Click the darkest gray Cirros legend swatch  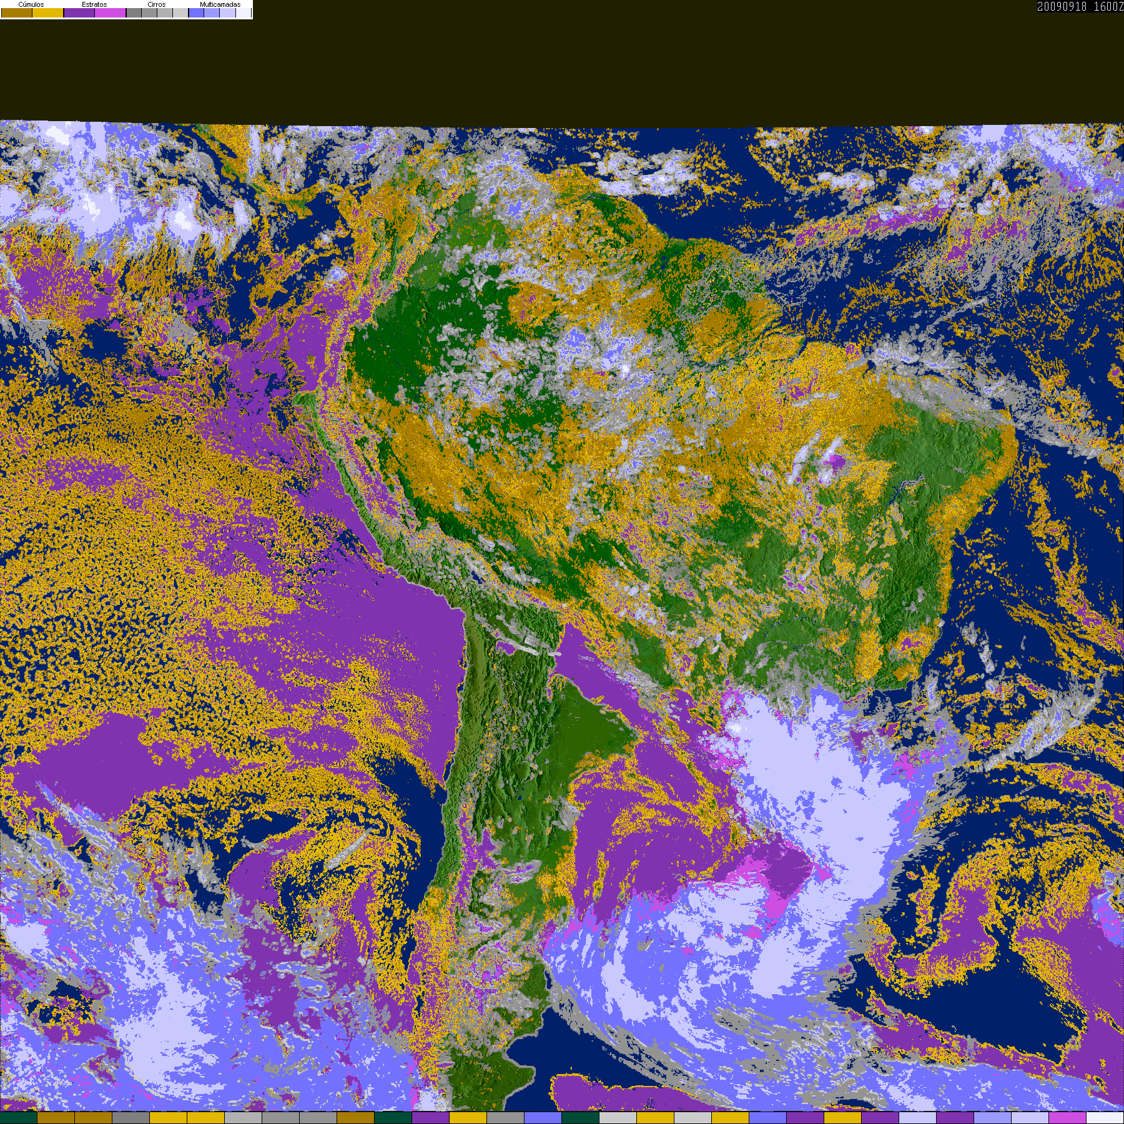[x=134, y=12]
